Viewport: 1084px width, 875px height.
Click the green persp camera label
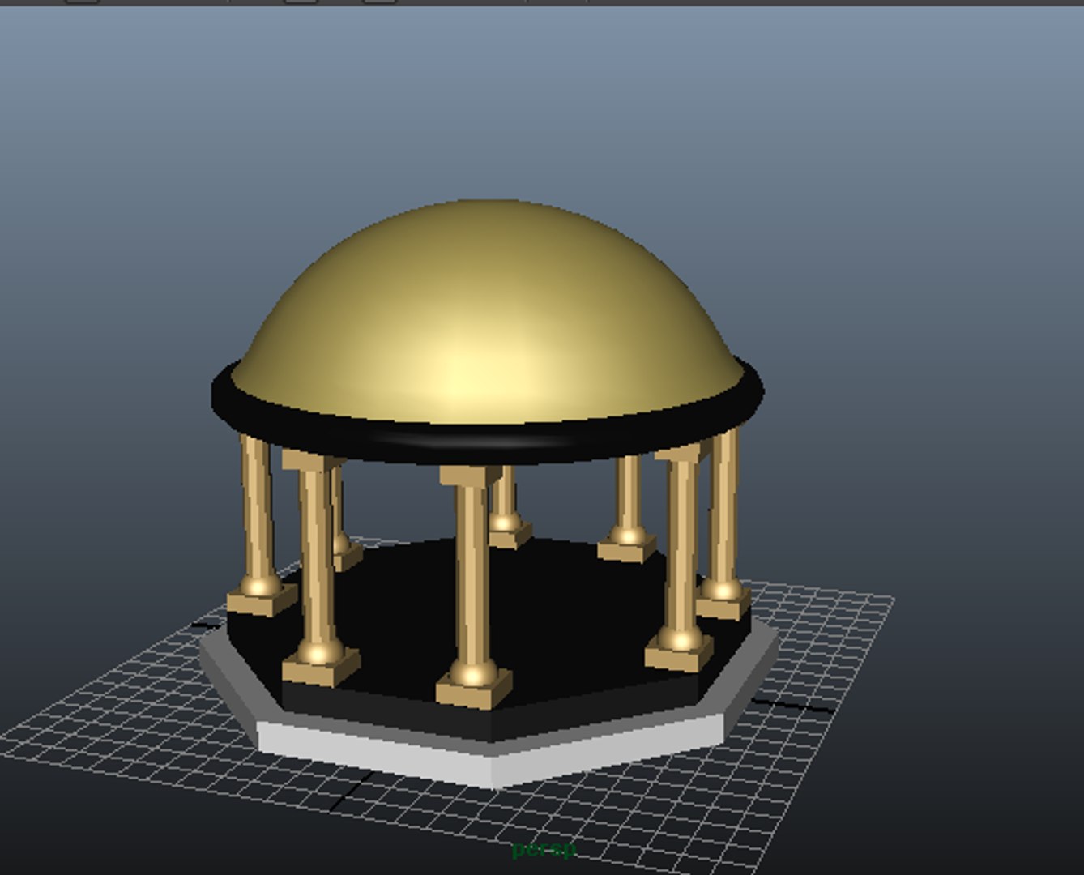544,849
